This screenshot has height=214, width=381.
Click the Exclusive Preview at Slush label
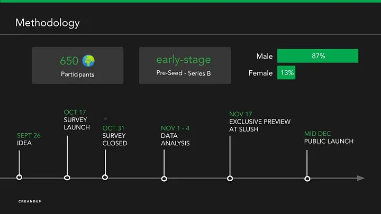point(260,125)
